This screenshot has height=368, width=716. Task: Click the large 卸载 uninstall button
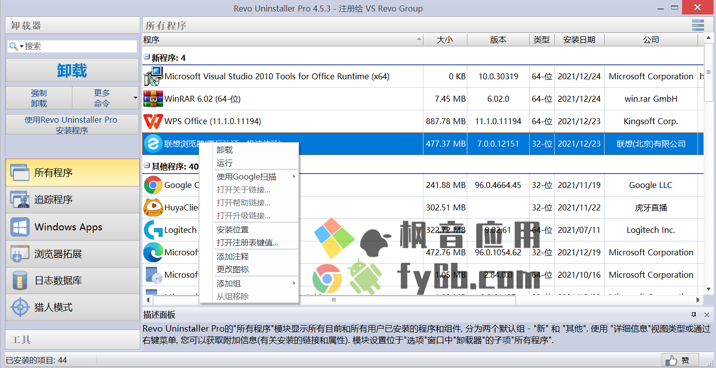tap(72, 70)
